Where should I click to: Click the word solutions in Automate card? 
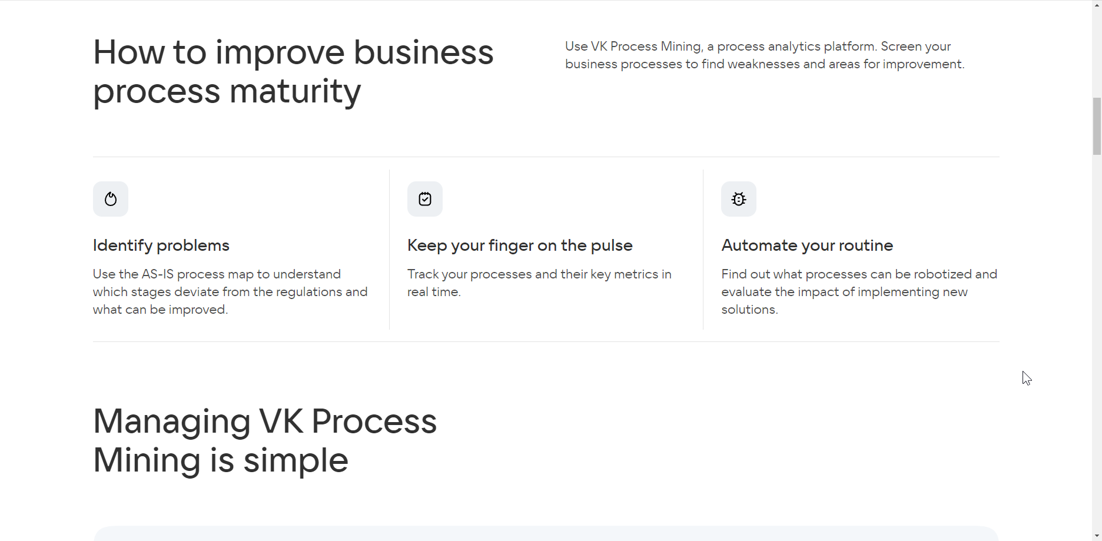tap(749, 310)
